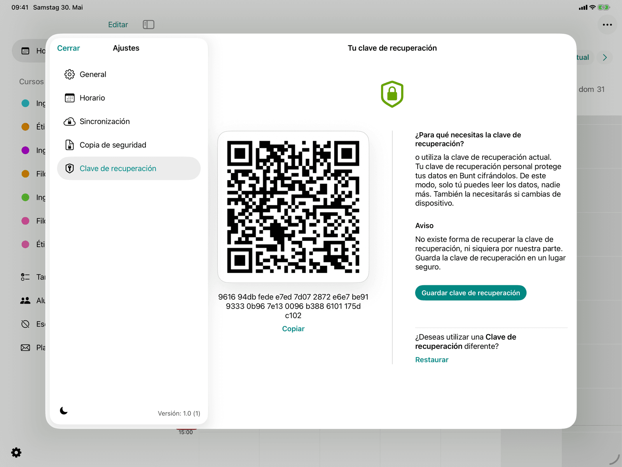This screenshot has width=622, height=467.
Task: Click Wi-Fi icon in status bar
Action: 592,7
